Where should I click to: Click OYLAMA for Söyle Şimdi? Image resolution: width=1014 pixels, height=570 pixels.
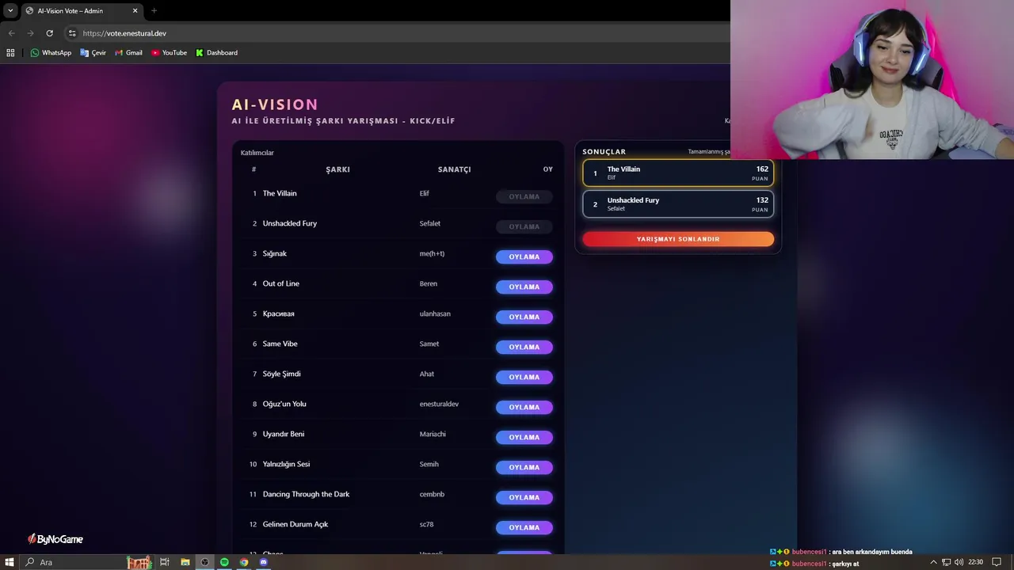(x=524, y=377)
